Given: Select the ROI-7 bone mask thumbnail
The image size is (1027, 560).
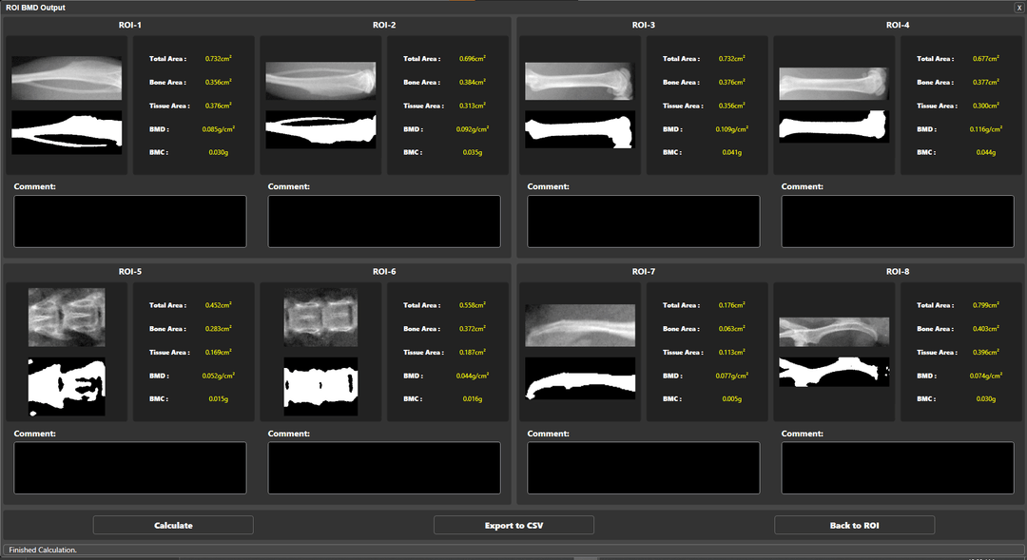Looking at the screenshot, I should pyautogui.click(x=580, y=378).
